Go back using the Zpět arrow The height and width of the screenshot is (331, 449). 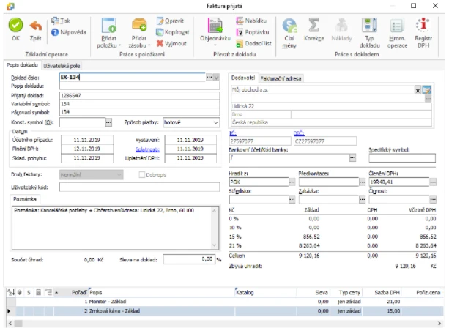(x=35, y=29)
